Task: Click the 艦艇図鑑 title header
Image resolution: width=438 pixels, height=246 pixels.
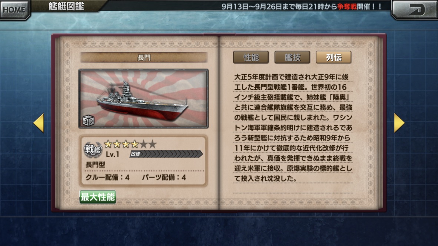Action: coord(66,6)
